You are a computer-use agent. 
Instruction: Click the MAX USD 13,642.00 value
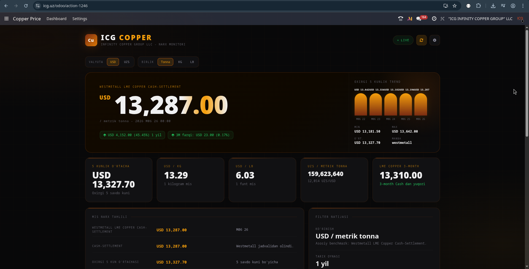click(405, 131)
